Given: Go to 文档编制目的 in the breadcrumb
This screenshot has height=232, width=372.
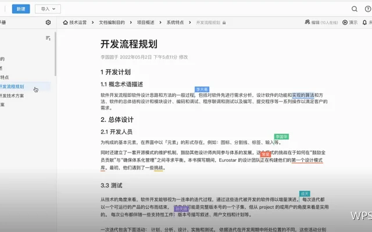Looking at the screenshot, I should [x=112, y=23].
